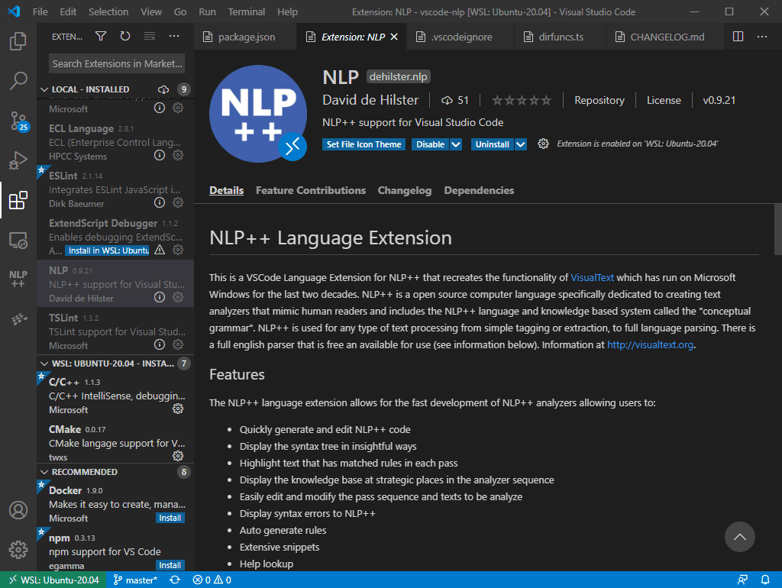Click the scroll-to-top round button
Image resolution: width=782 pixels, height=588 pixels.
739,537
